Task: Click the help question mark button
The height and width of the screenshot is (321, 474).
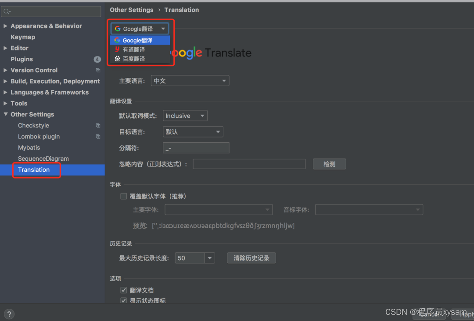Action: pyautogui.click(x=9, y=314)
